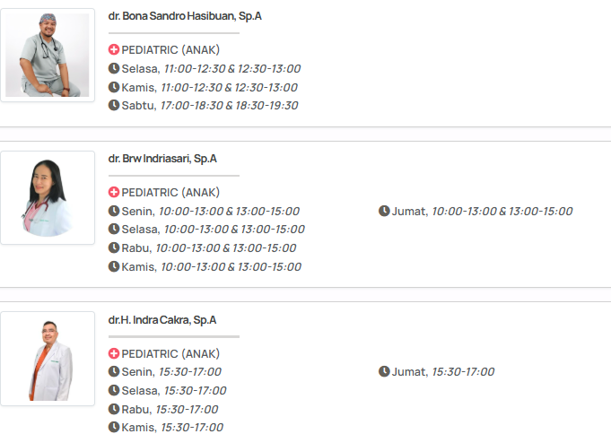Select dr. H. Indra Cakra's photo thumbnail
This screenshot has width=611, height=434.
coord(48,359)
